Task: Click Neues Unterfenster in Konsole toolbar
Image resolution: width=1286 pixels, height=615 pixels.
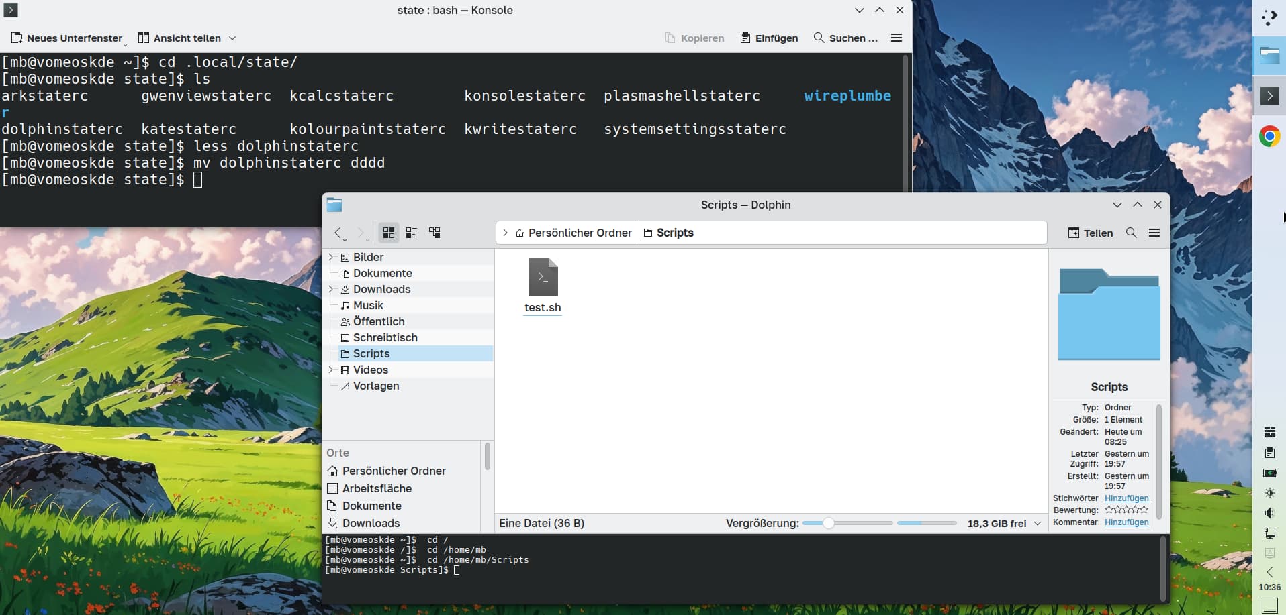Action: pyautogui.click(x=67, y=38)
